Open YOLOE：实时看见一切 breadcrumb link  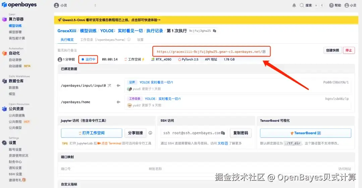coord(121,31)
